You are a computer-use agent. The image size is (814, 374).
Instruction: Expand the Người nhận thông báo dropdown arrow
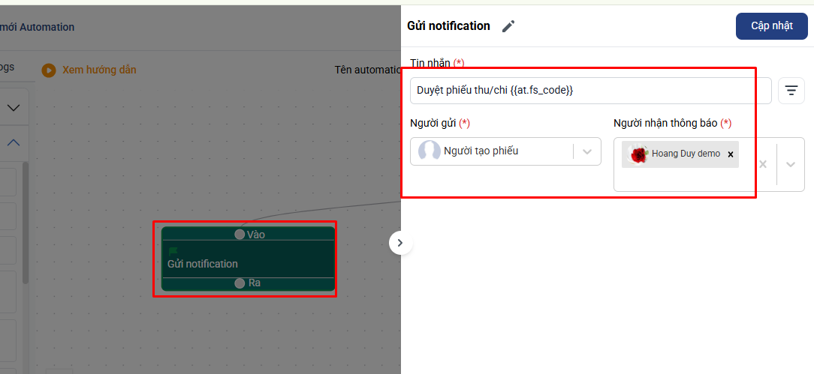[x=790, y=164]
